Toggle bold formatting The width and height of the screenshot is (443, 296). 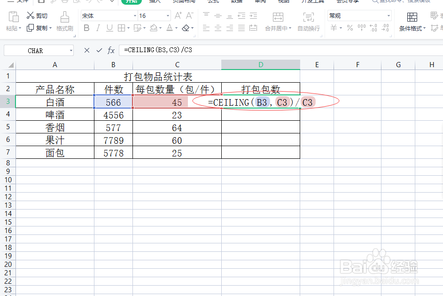(x=86, y=28)
